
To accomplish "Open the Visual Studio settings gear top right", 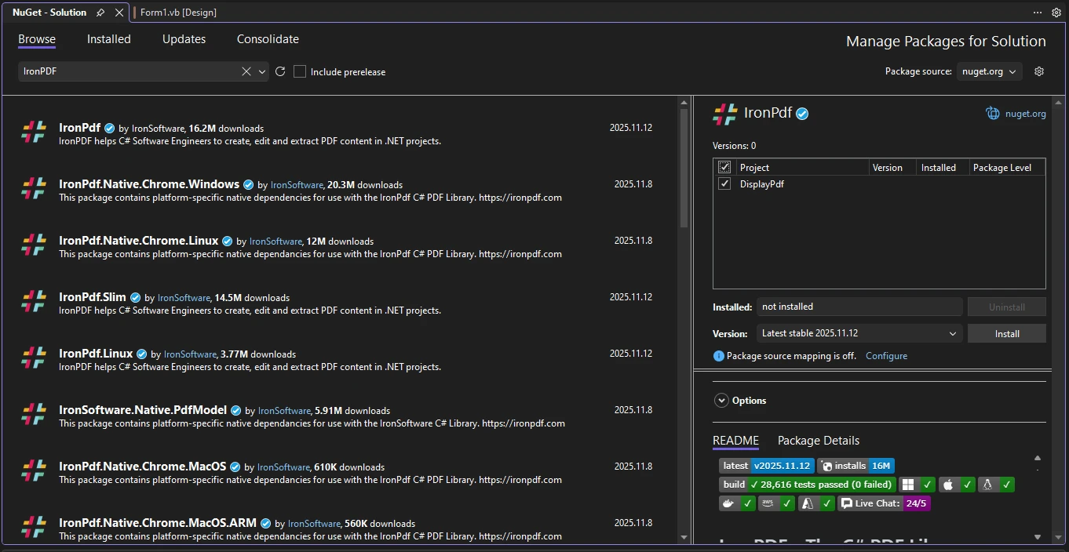I will coord(1057,12).
